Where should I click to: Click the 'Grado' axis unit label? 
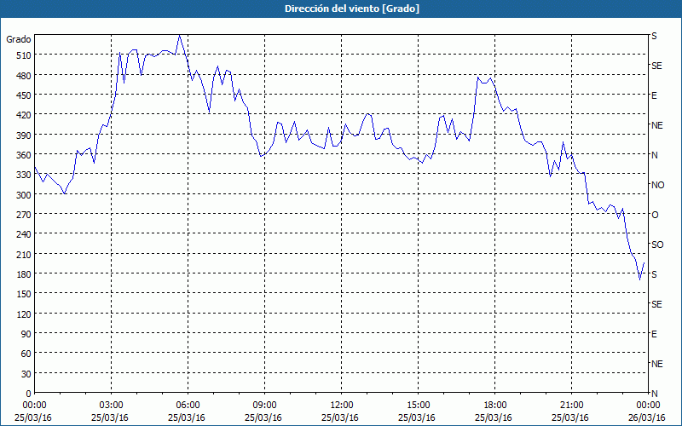click(x=19, y=39)
